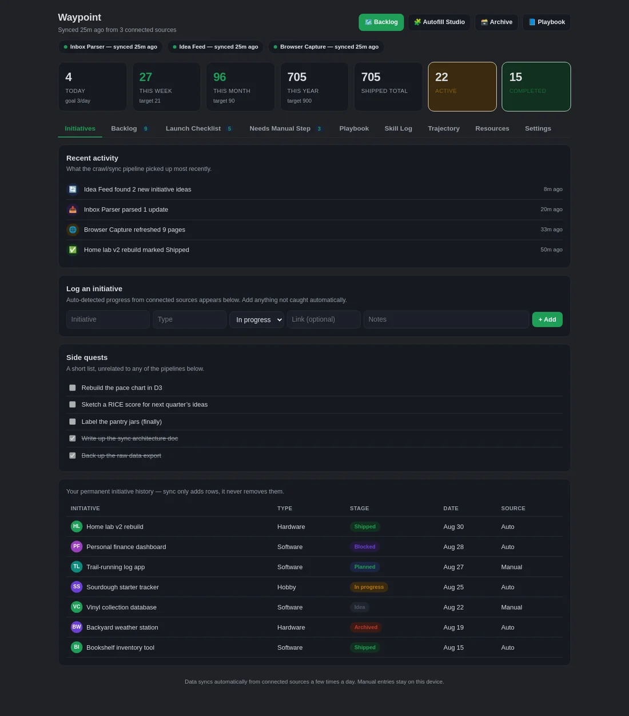Click the Inbox Parser inbox icon in Recent activity
629x716 pixels.
73,209
